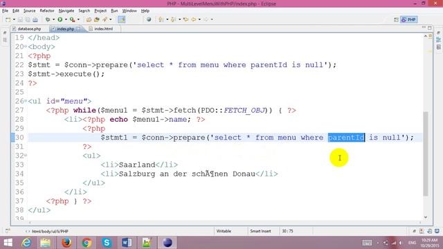
Task: Open the Debug dropdown arrow
Action: coord(53,19)
